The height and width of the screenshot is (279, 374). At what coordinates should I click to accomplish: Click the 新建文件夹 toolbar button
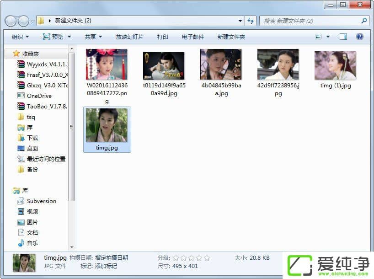pyautogui.click(x=231, y=37)
